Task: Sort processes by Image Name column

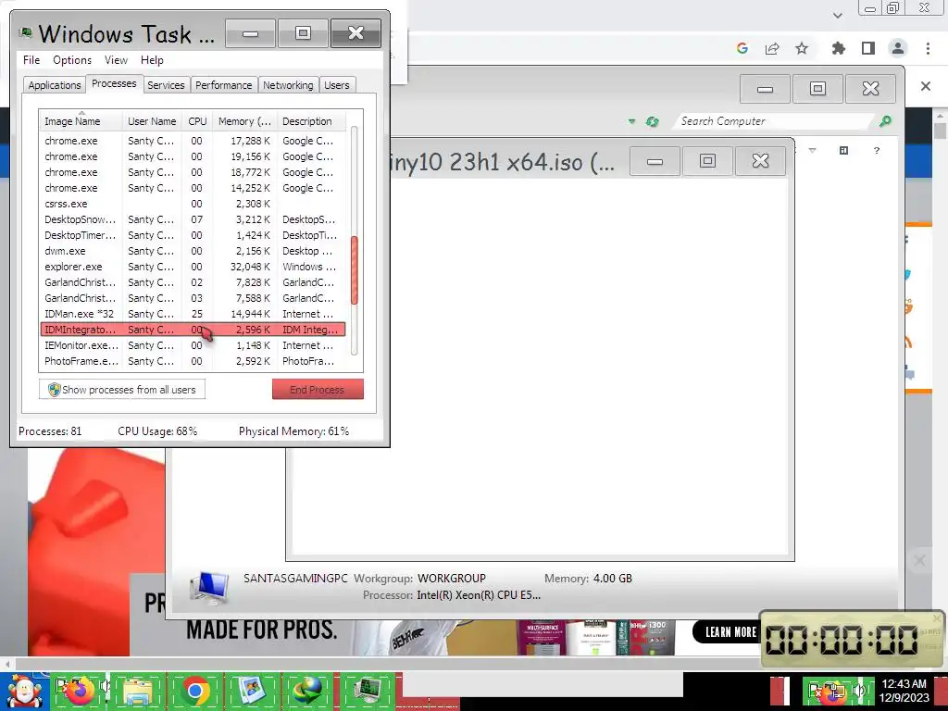Action: click(x=81, y=121)
